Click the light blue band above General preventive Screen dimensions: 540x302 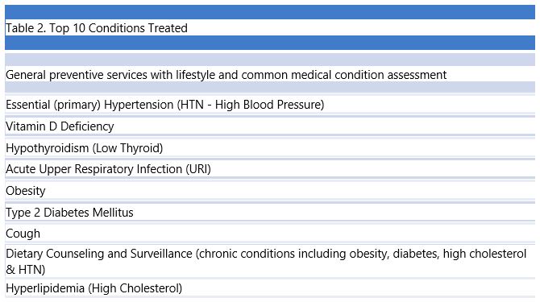click(x=270, y=60)
